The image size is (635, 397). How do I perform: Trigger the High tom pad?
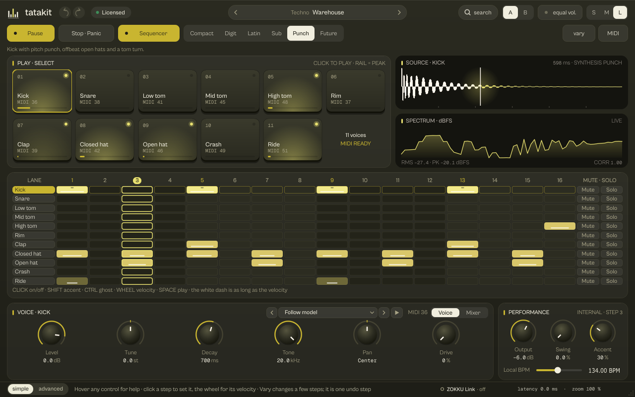(293, 91)
